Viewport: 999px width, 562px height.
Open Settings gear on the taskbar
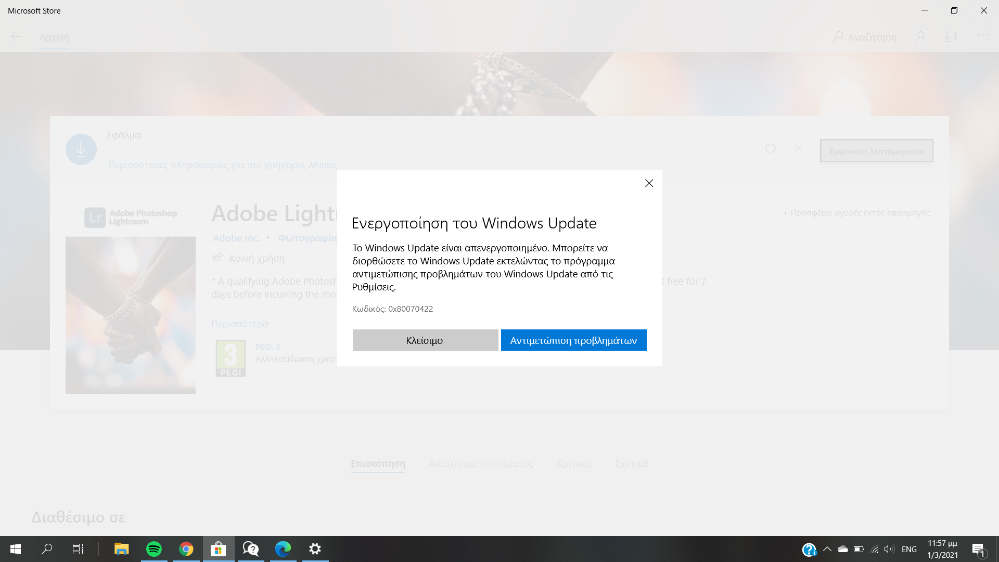[x=315, y=549]
